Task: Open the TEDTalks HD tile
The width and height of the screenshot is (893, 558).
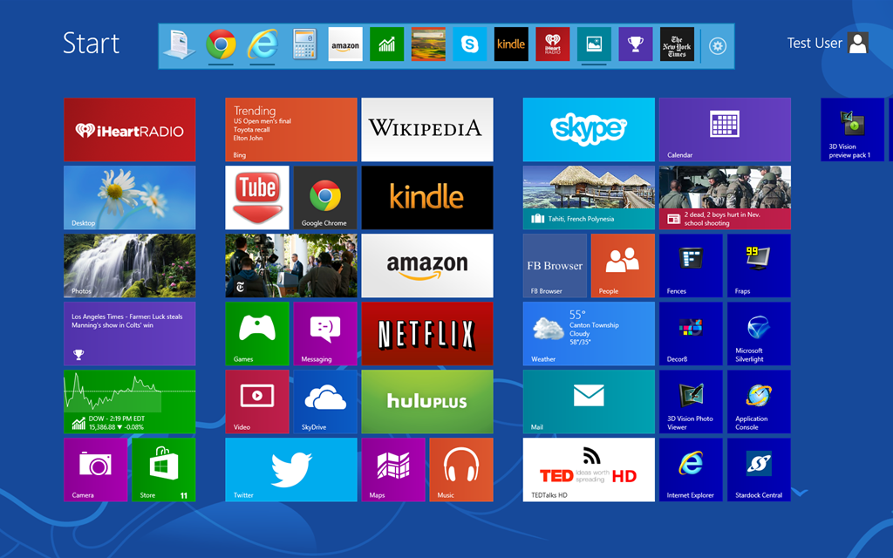Action: [x=589, y=470]
